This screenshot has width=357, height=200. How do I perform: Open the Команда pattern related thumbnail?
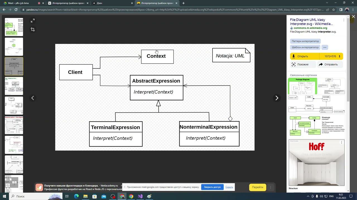(x=317, y=126)
